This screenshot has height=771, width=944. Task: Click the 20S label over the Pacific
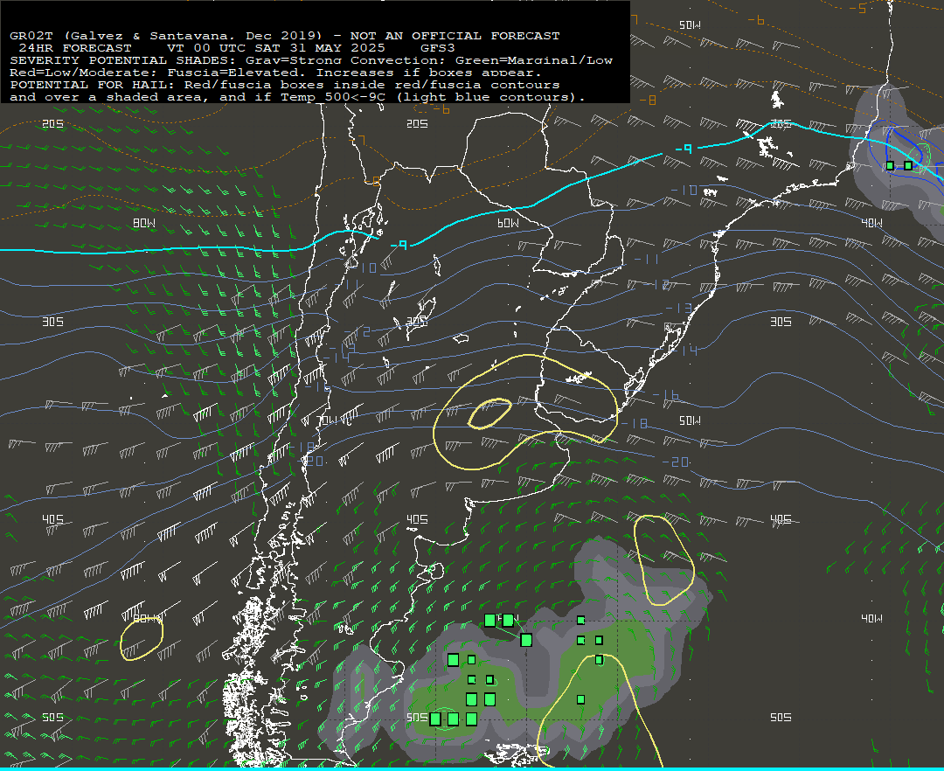[53, 124]
